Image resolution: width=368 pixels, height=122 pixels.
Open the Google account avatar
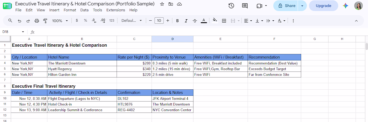tap(358, 6)
